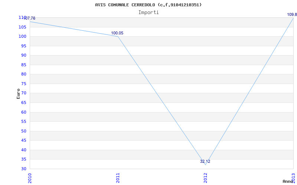Click the y-axis value 90
This screenshot has width=297, height=185.
coord(23,55)
